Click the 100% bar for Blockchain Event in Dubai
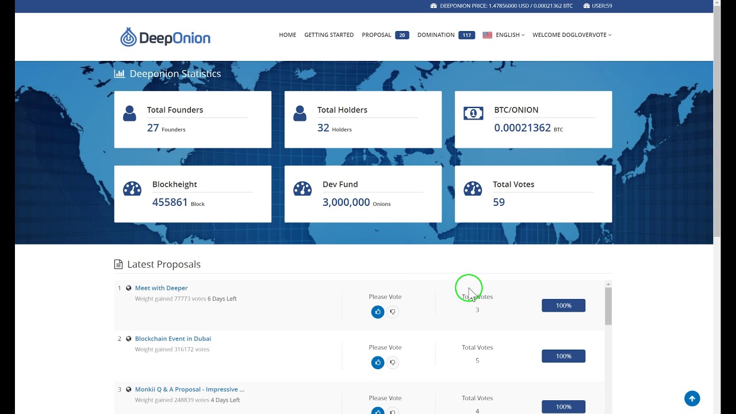Image resolution: width=736 pixels, height=414 pixels. point(563,356)
